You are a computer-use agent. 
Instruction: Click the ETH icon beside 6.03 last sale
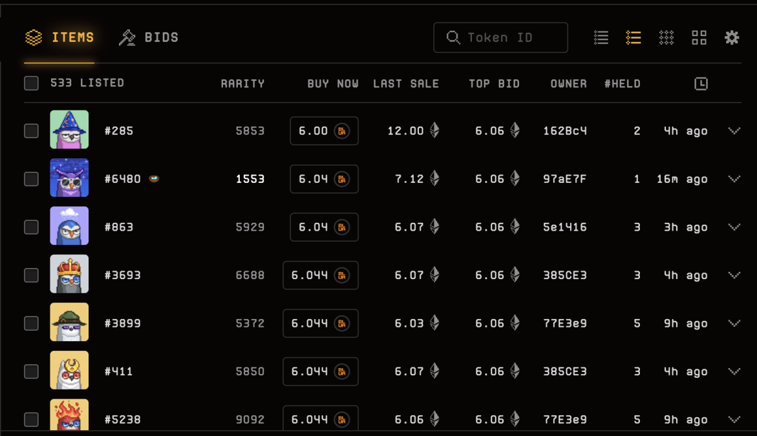[434, 322]
